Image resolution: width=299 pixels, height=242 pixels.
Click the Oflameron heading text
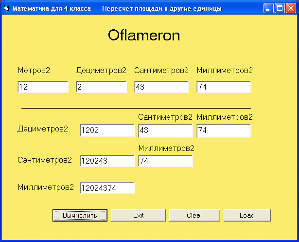coord(144,36)
